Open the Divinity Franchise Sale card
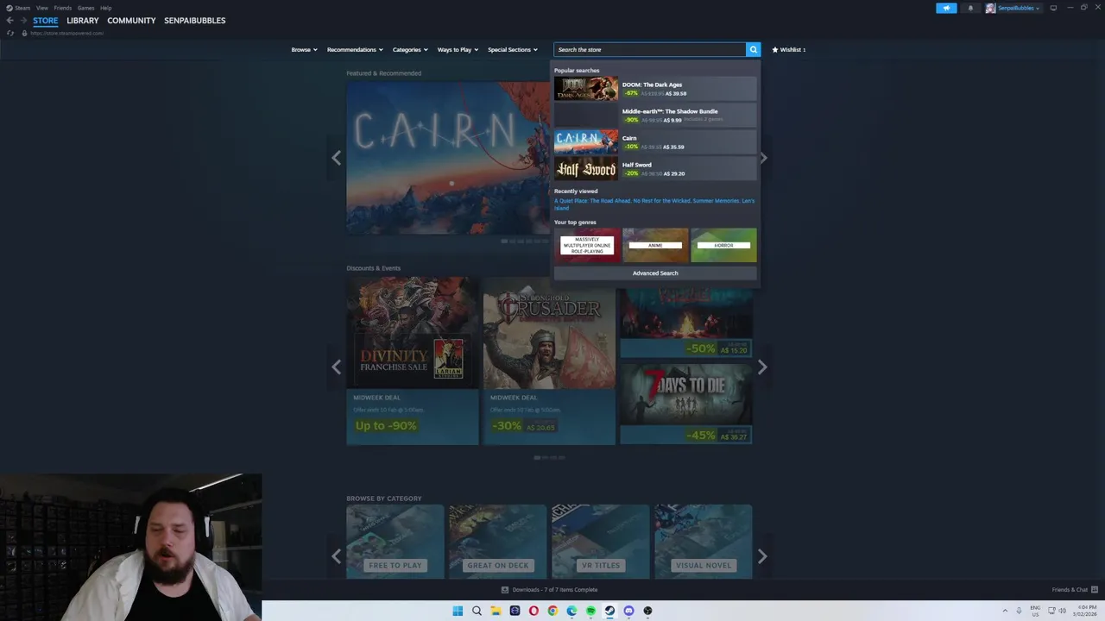The height and width of the screenshot is (621, 1105). pyautogui.click(x=413, y=361)
